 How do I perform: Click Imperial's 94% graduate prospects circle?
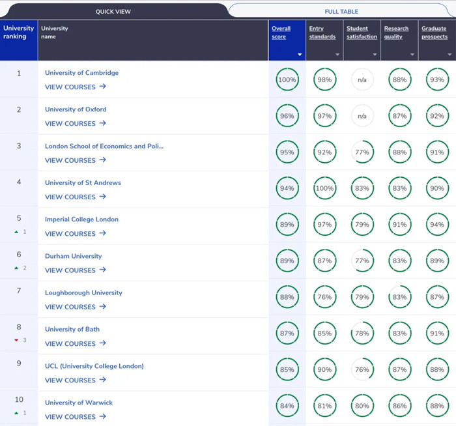tap(437, 225)
